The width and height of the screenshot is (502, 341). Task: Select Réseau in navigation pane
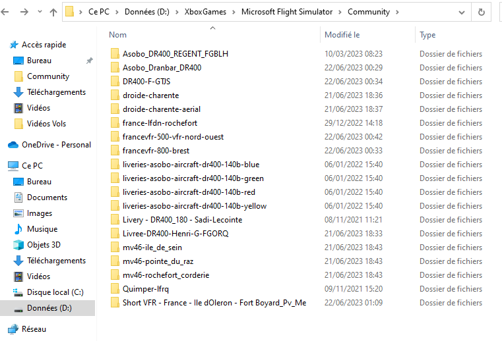coord(34,329)
